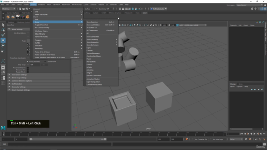Viewport: 267px width, 150px height.
Task: Toggle the Tweak Mode checkbox
Action: click(28, 72)
